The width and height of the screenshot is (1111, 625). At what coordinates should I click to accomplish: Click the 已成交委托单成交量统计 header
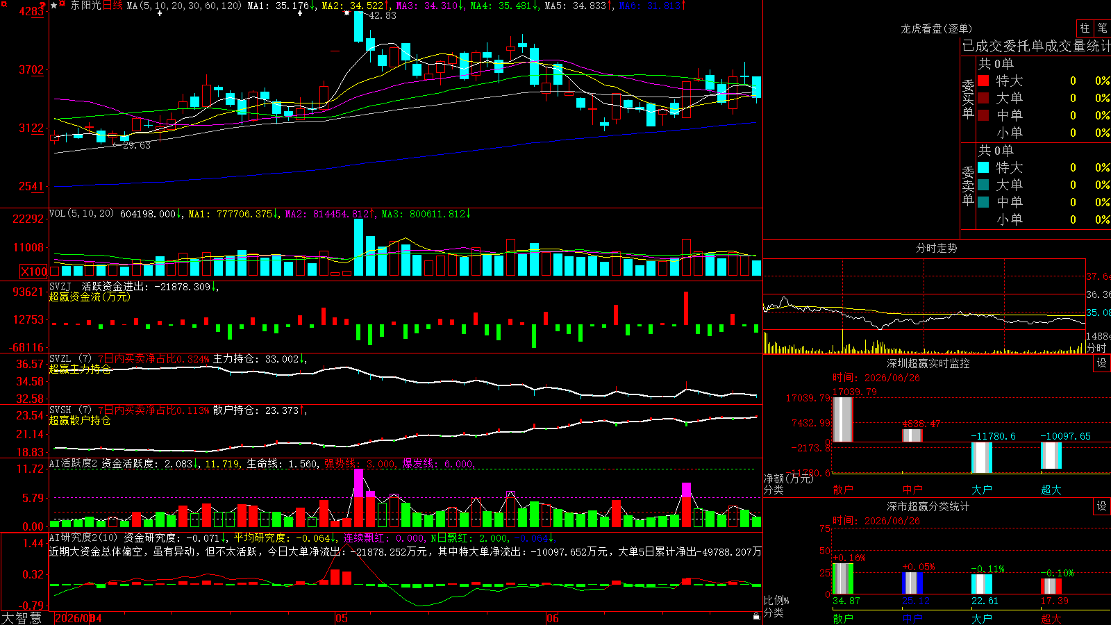[1036, 46]
